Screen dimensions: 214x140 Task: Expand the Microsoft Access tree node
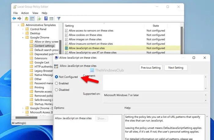[x=23, y=112]
